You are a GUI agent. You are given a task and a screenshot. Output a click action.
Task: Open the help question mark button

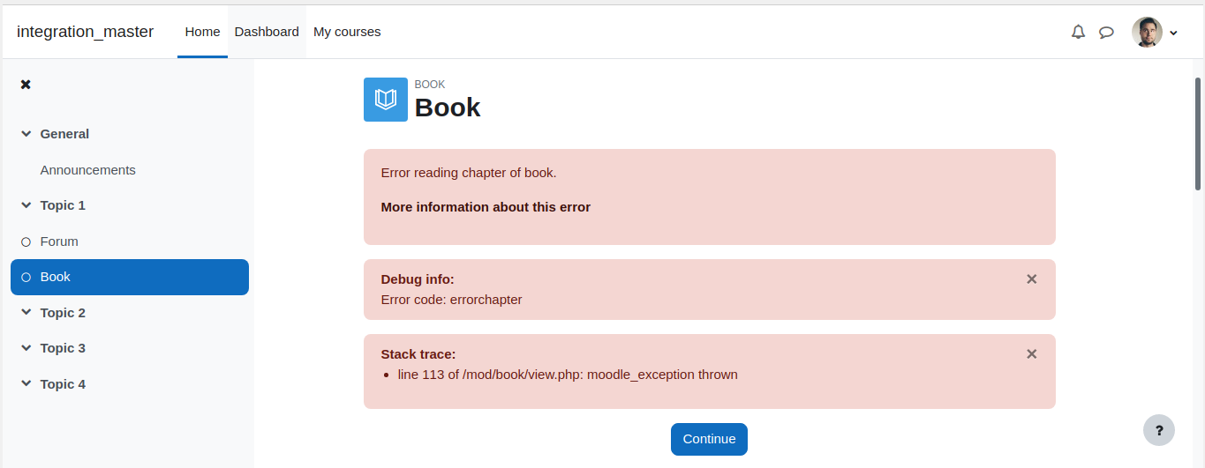point(1159,430)
